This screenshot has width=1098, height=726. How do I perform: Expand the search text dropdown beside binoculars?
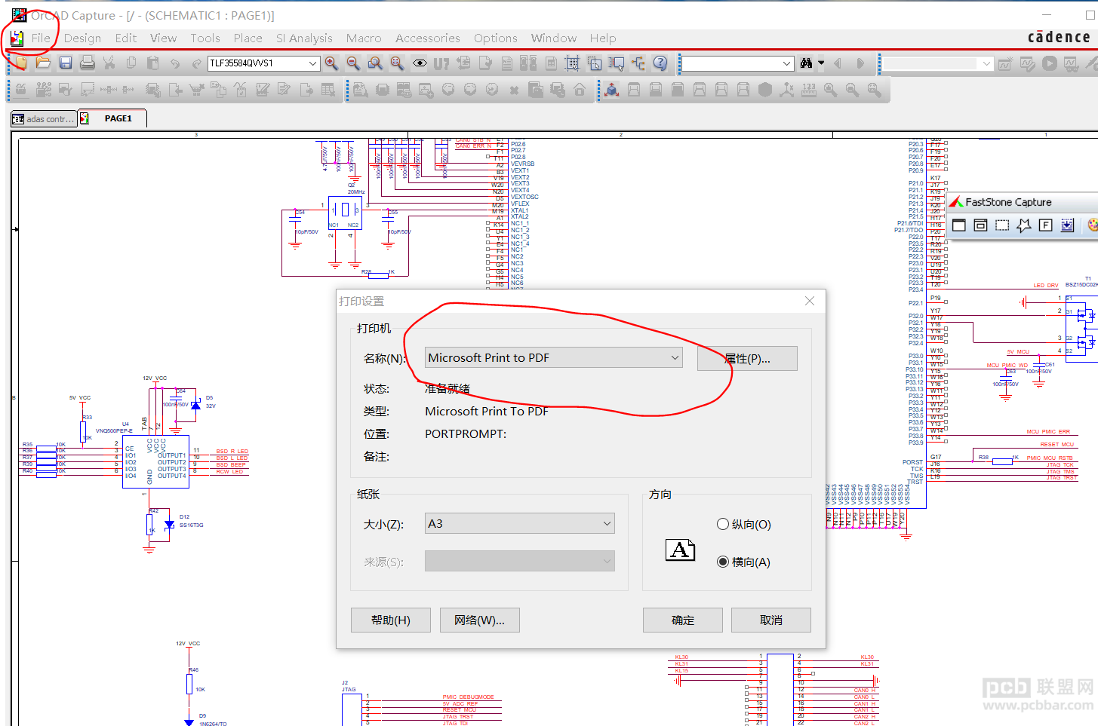pos(787,63)
